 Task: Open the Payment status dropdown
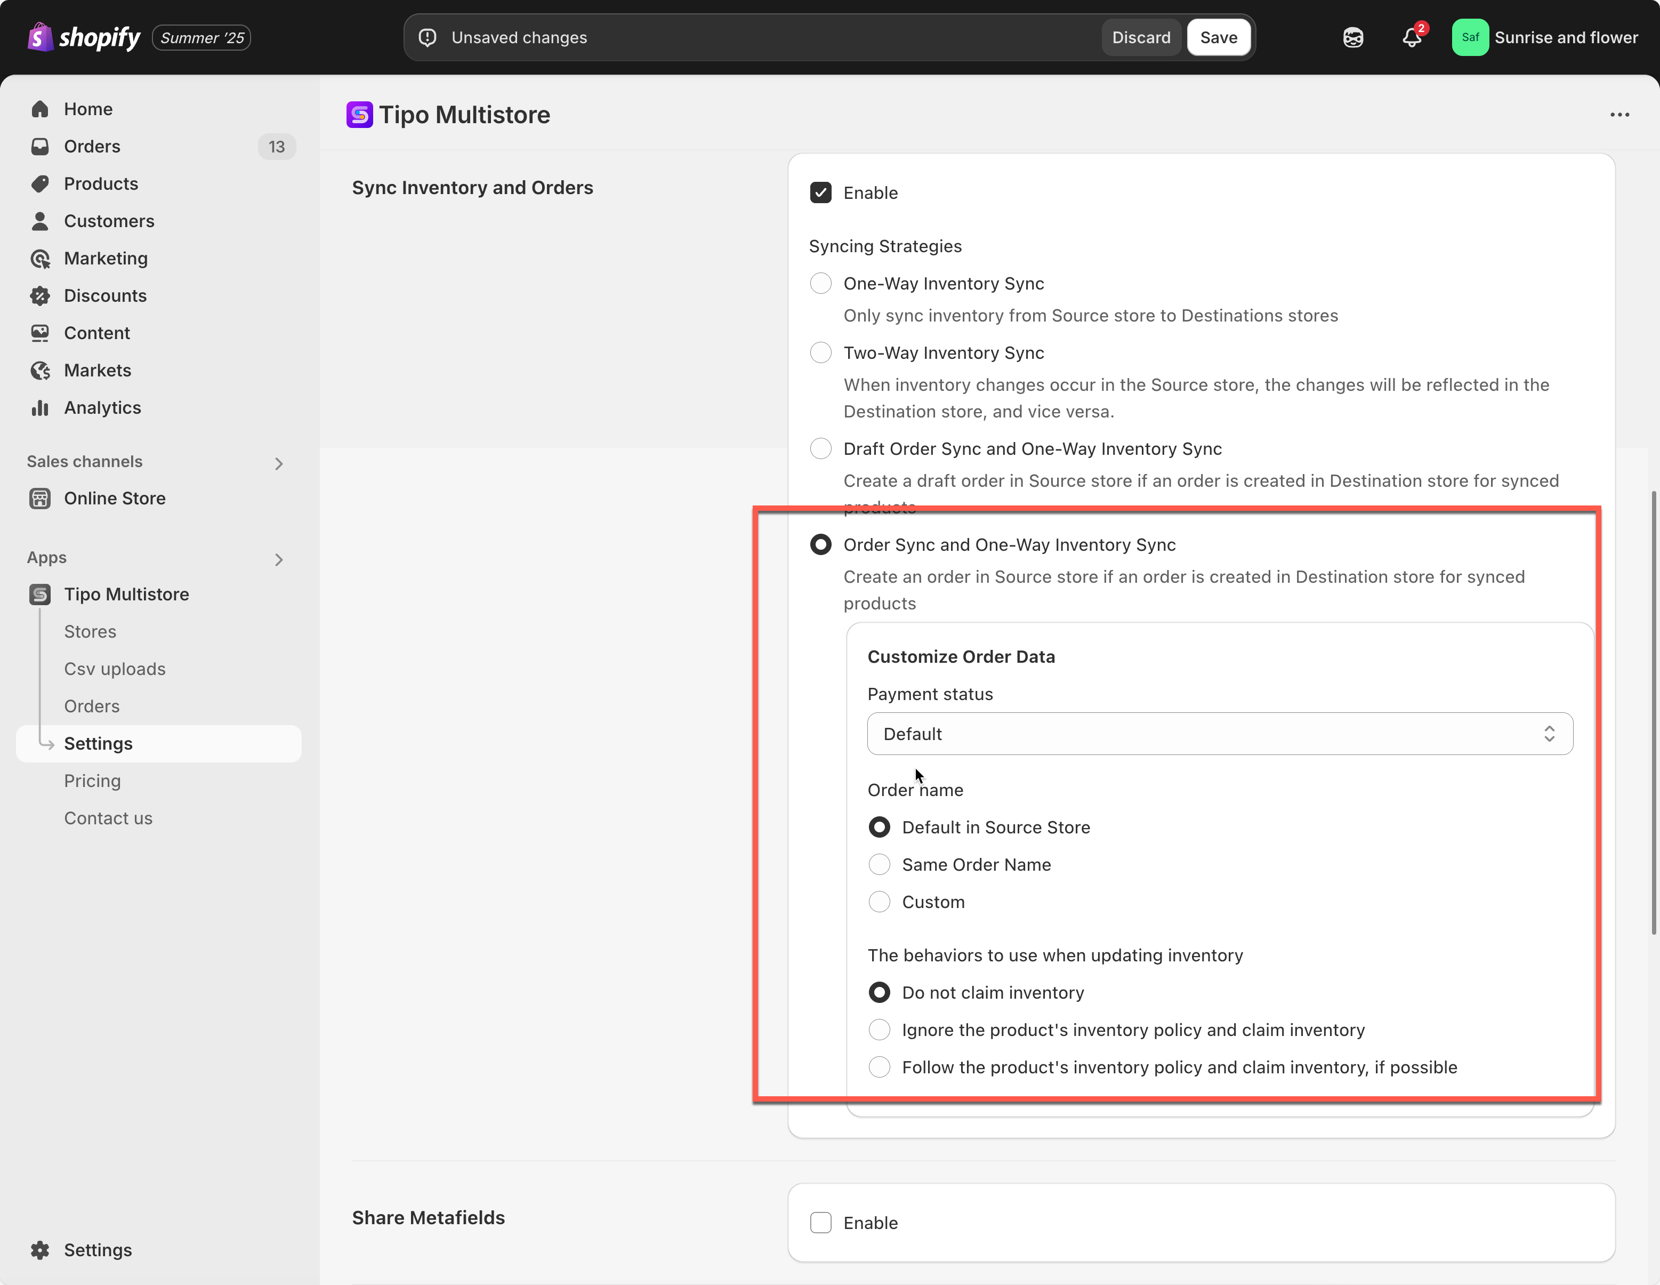coord(1219,734)
